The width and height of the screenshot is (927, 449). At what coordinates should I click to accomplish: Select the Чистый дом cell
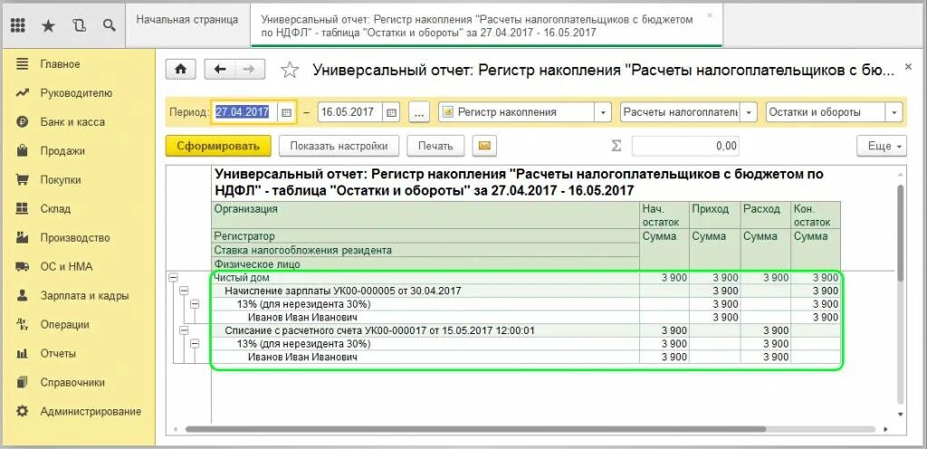click(425, 278)
